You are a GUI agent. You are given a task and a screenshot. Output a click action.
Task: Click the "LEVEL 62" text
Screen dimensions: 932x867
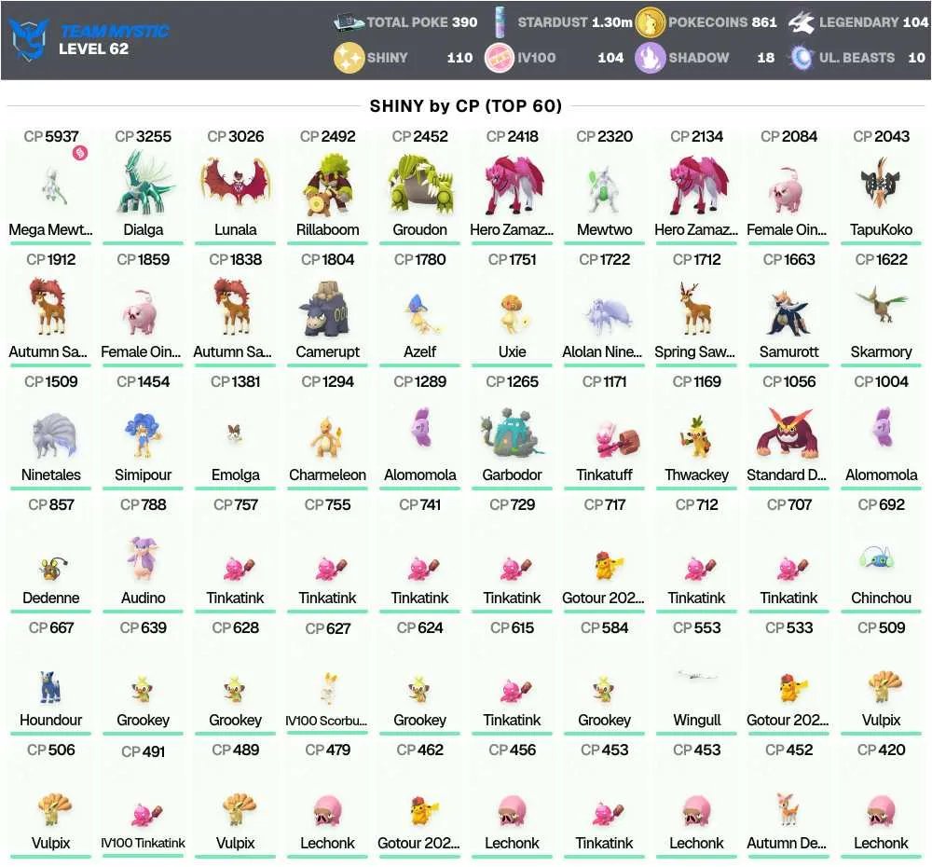93,48
